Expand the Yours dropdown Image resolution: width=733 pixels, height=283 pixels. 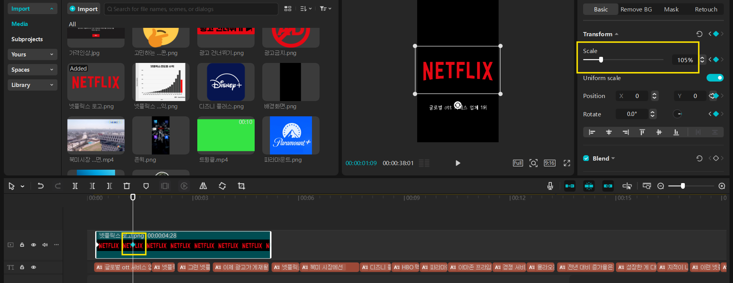[33, 54]
